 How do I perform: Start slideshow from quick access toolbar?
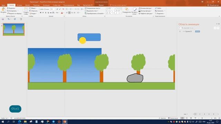[x=21, y=19]
